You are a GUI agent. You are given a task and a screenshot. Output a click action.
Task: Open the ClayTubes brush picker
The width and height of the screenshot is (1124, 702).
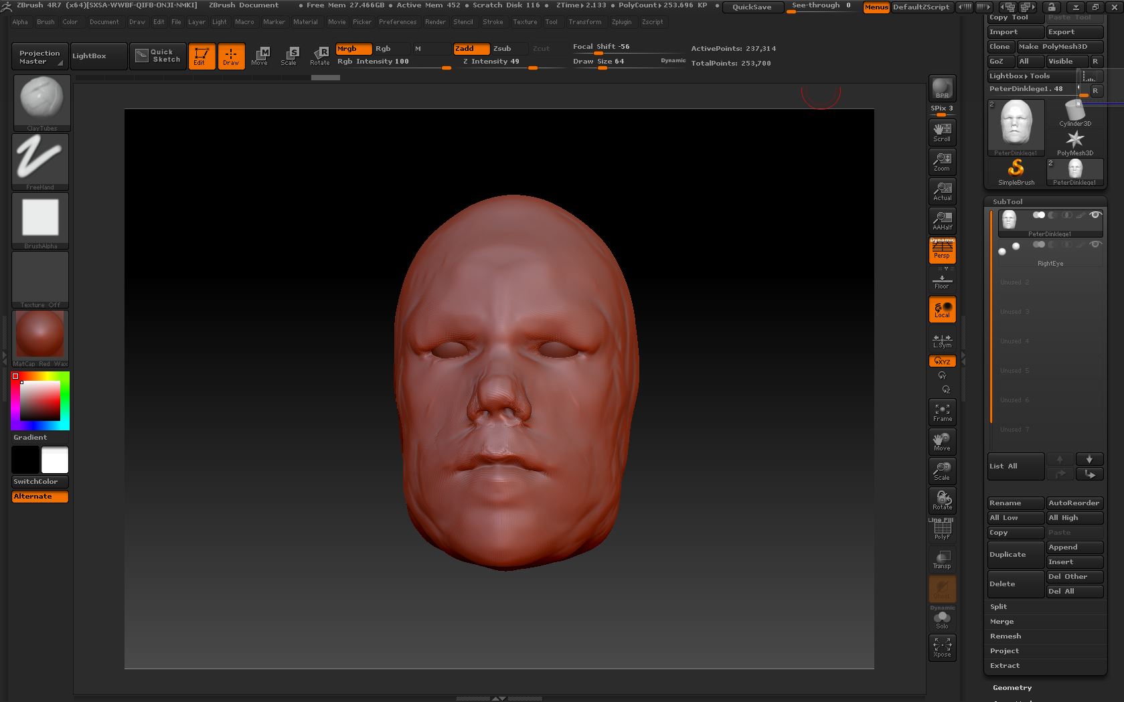42,102
